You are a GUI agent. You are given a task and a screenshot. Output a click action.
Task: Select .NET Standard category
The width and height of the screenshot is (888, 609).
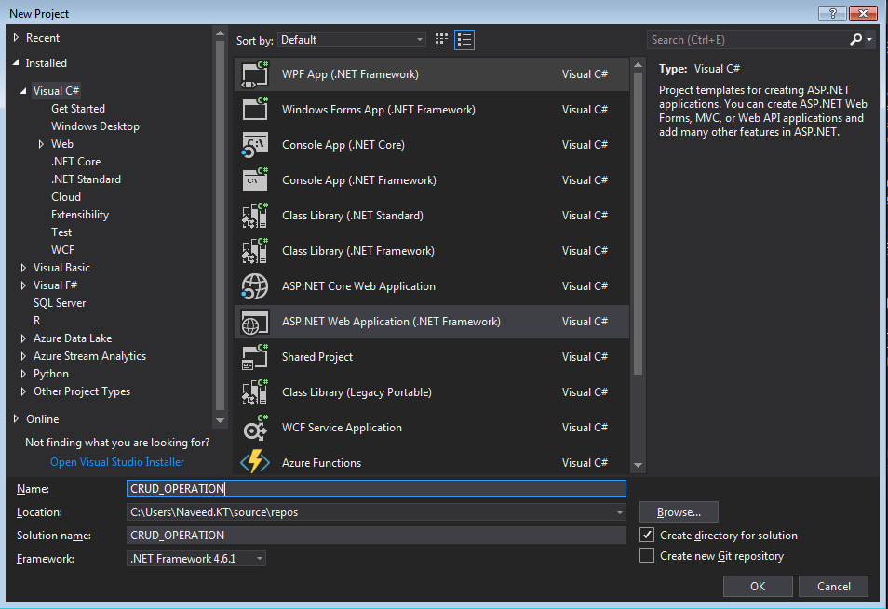tap(86, 179)
